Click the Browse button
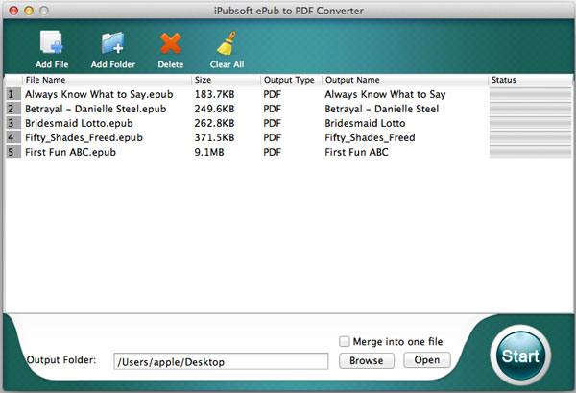Image resolution: width=576 pixels, height=393 pixels. (x=367, y=360)
